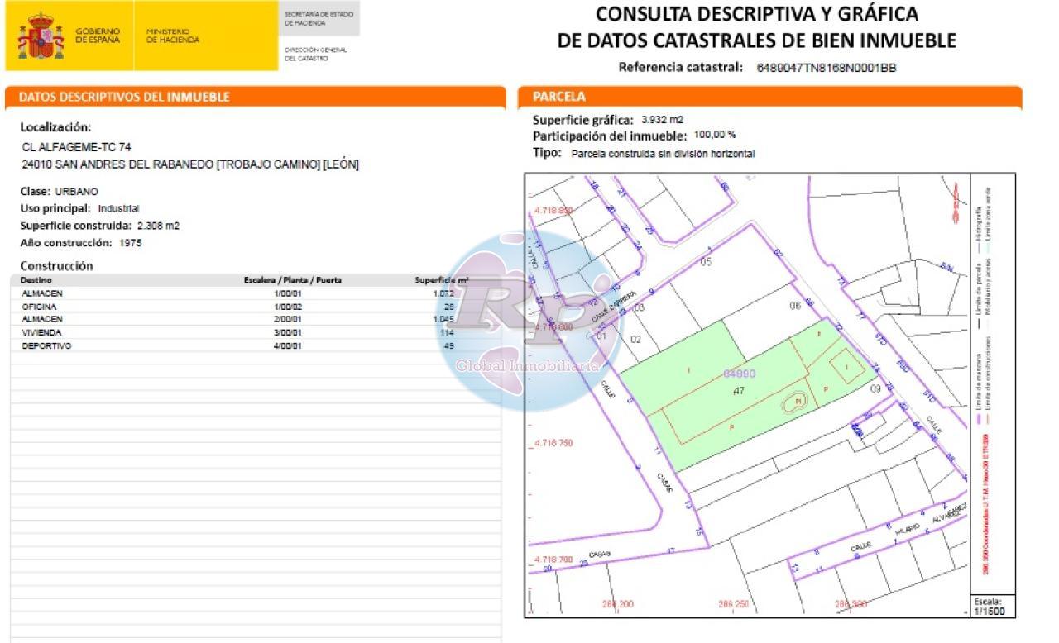Screen dimensions: 1059x643
Task: Click parcel 05 on the cadastral map
Action: point(705,262)
